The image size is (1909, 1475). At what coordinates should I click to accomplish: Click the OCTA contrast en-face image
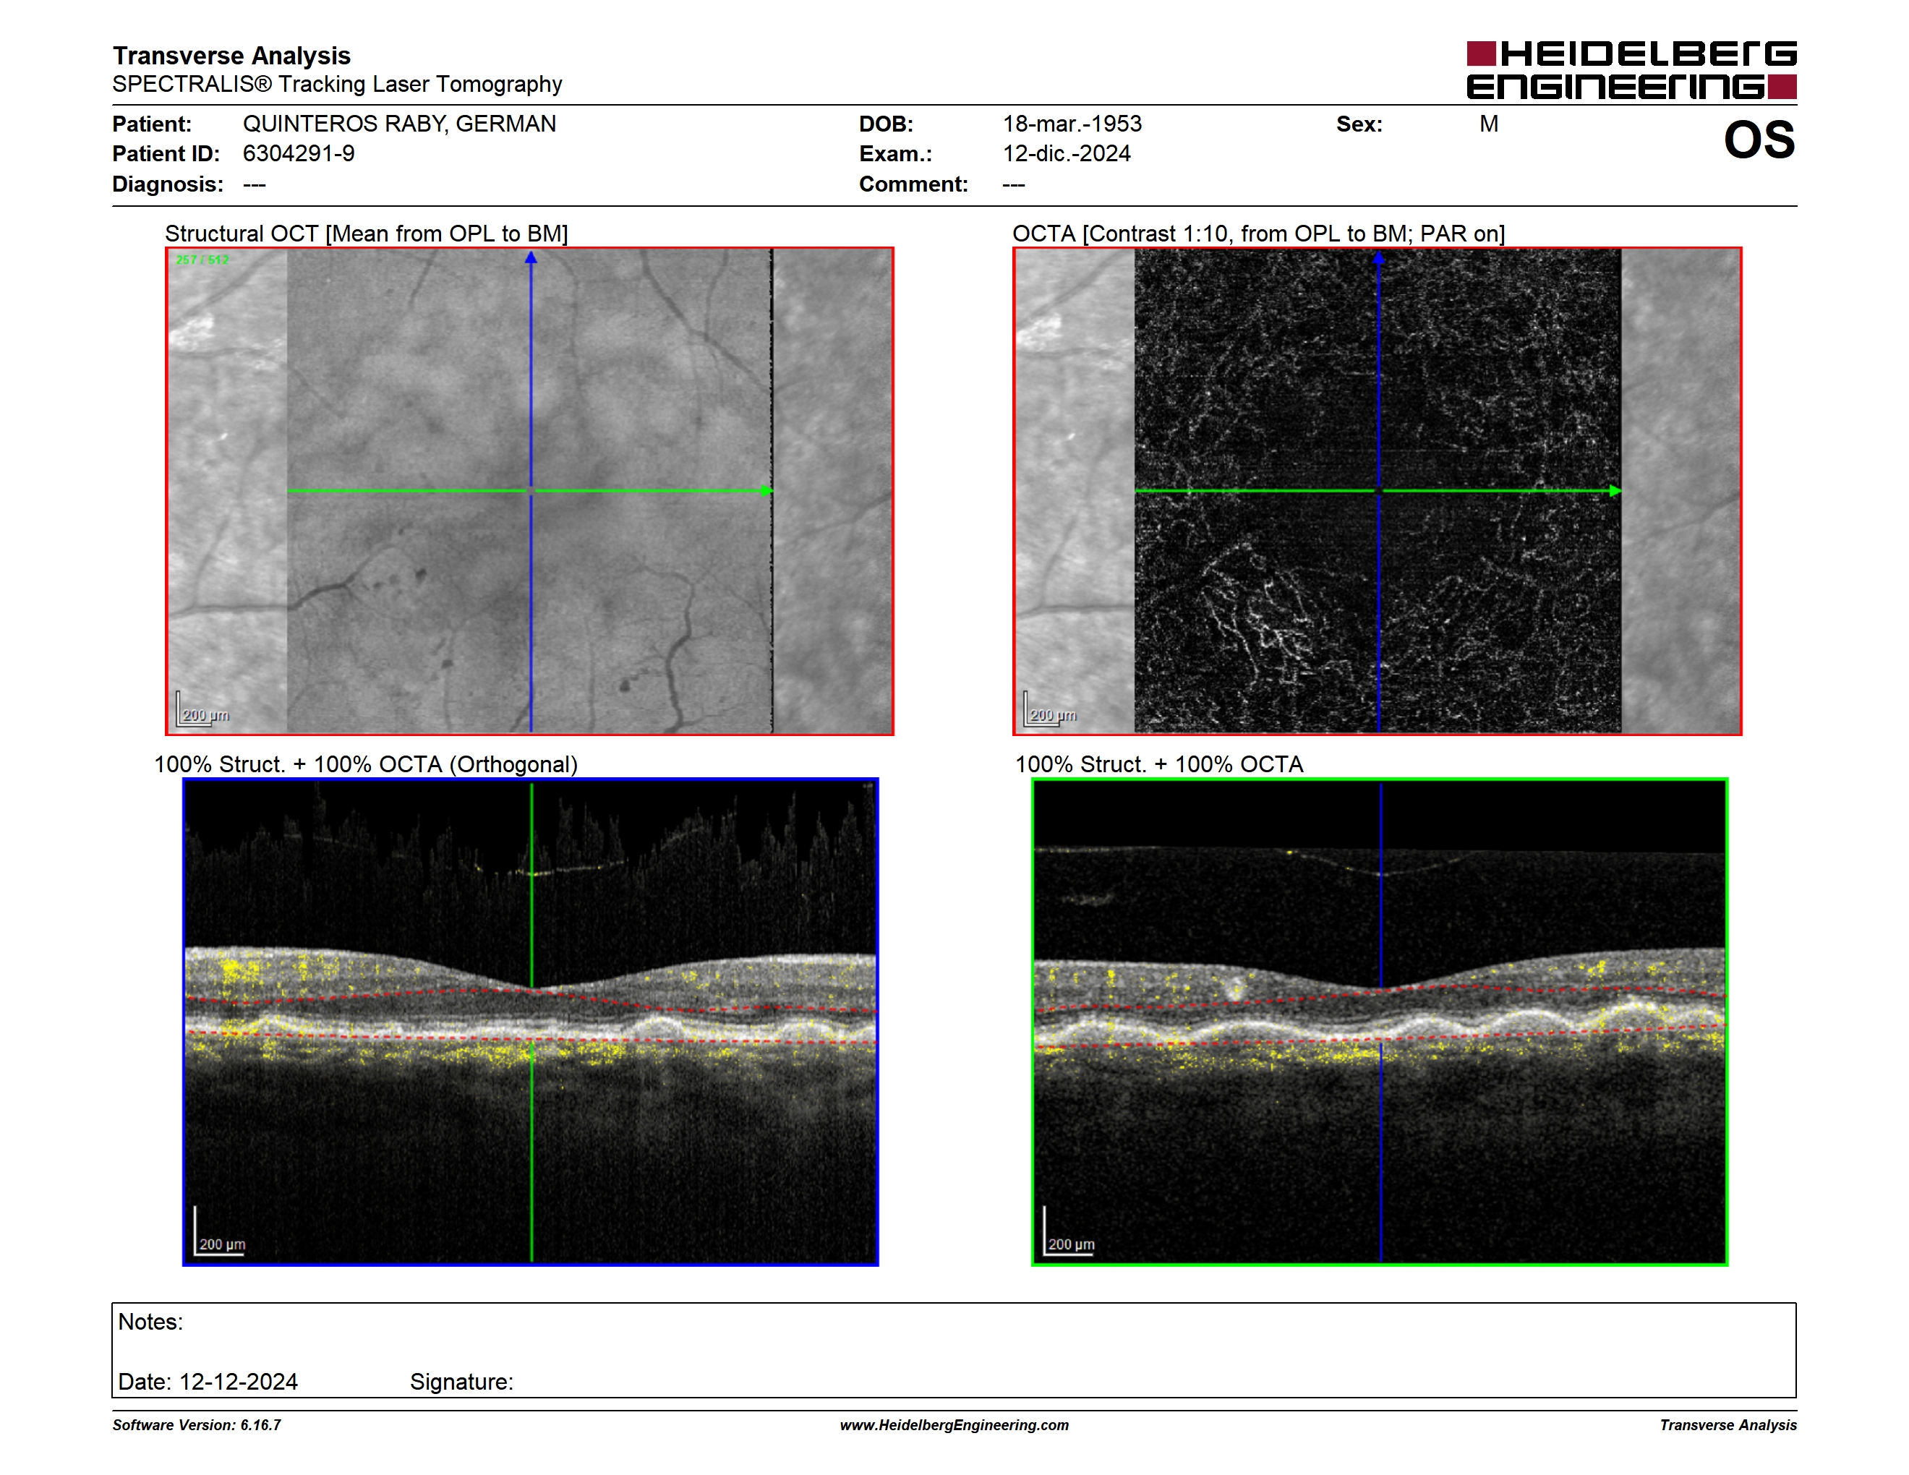coord(1378,491)
